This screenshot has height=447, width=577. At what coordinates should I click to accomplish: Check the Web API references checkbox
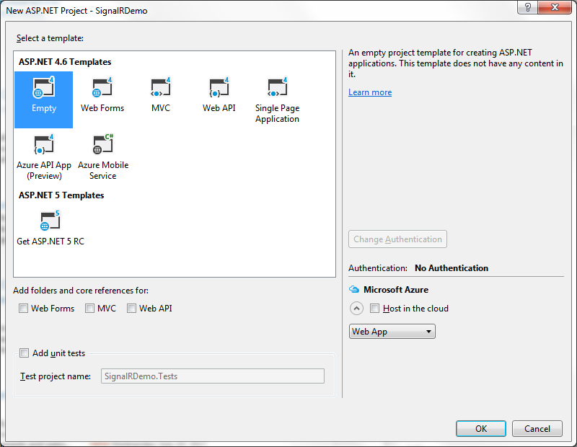tap(131, 309)
